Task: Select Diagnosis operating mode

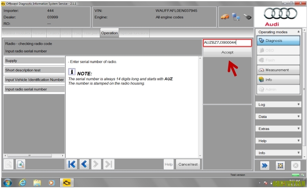Action: pyautogui.click(x=278, y=41)
